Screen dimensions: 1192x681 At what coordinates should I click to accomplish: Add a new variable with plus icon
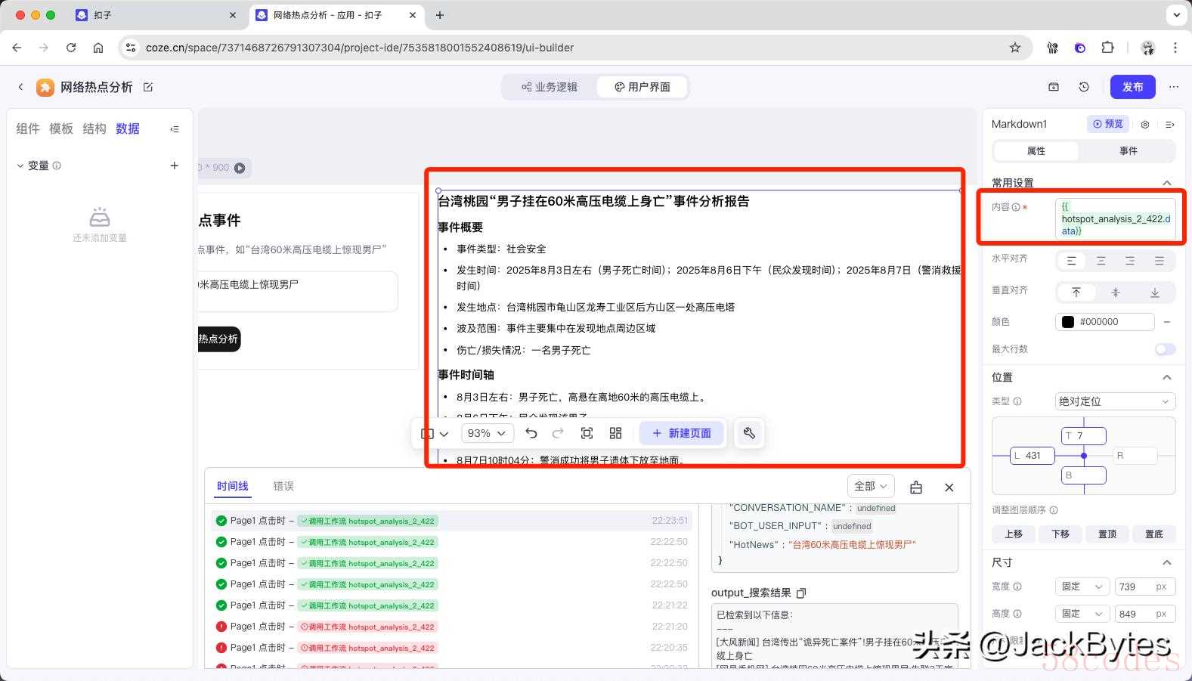coord(175,166)
